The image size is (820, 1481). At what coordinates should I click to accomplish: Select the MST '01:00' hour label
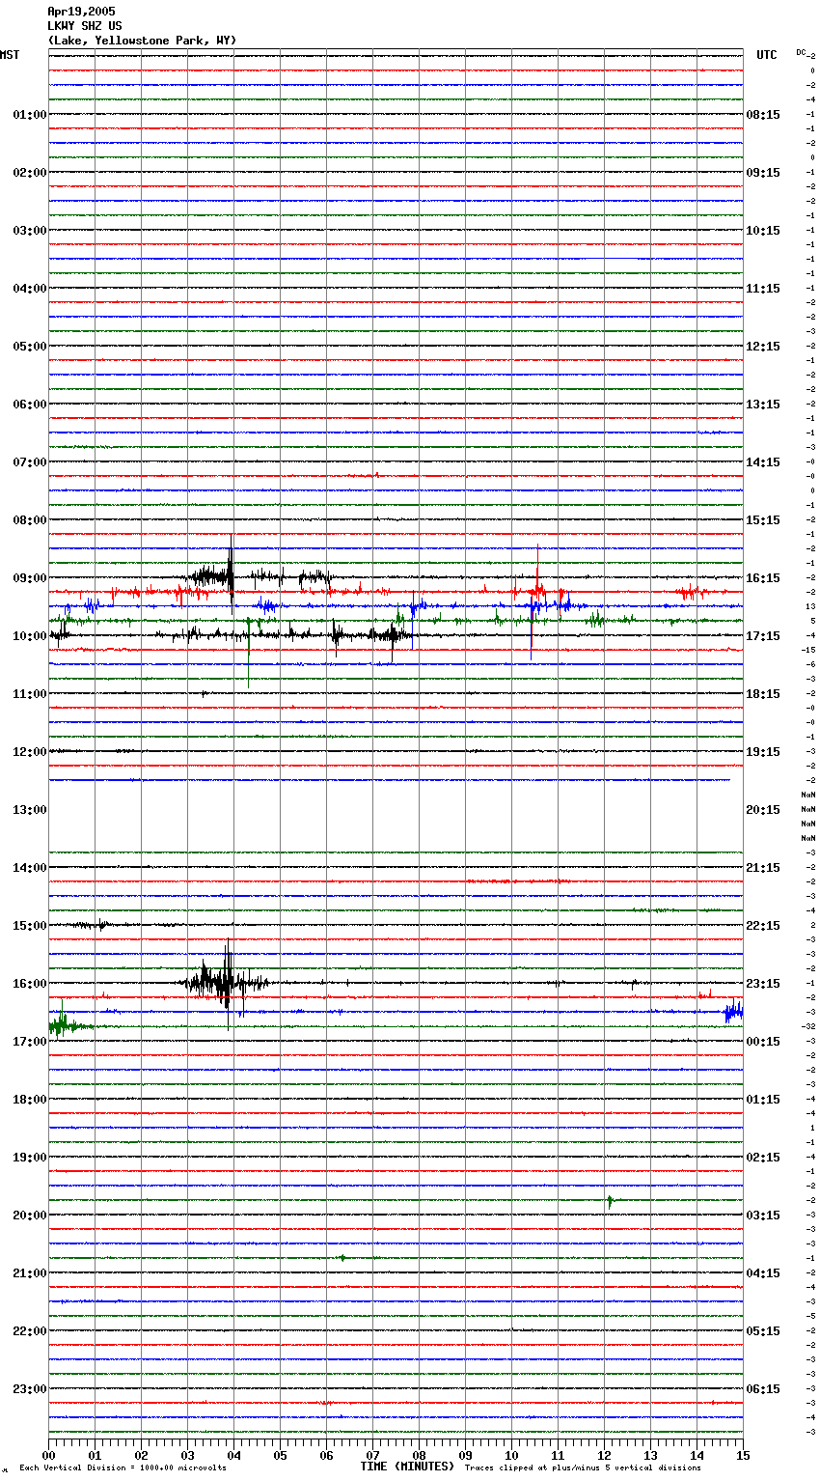tap(30, 115)
